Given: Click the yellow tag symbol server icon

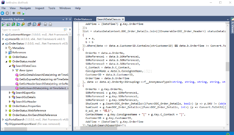Looking at the screenshot, I should pos(19,13).
